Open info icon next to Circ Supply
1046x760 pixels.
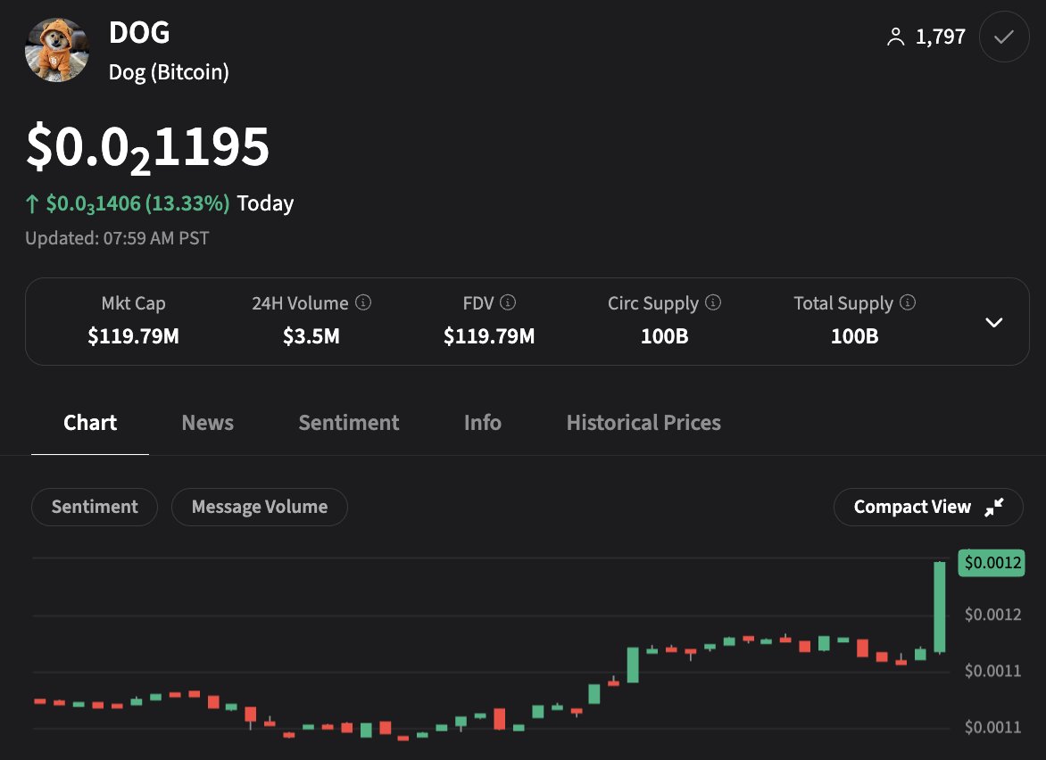[x=713, y=302]
